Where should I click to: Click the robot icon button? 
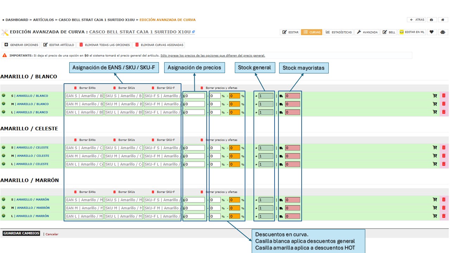coord(443,32)
